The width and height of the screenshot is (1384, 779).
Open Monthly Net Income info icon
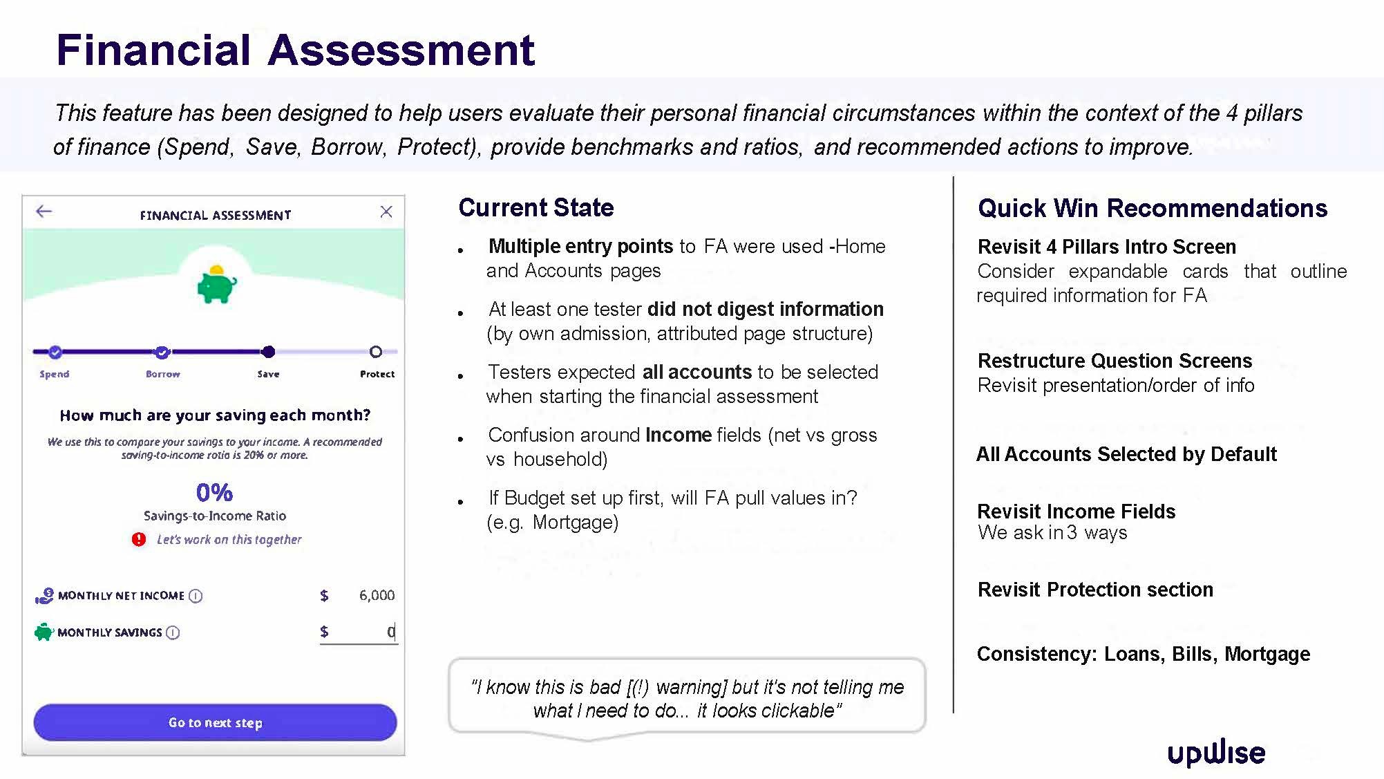pyautogui.click(x=196, y=596)
